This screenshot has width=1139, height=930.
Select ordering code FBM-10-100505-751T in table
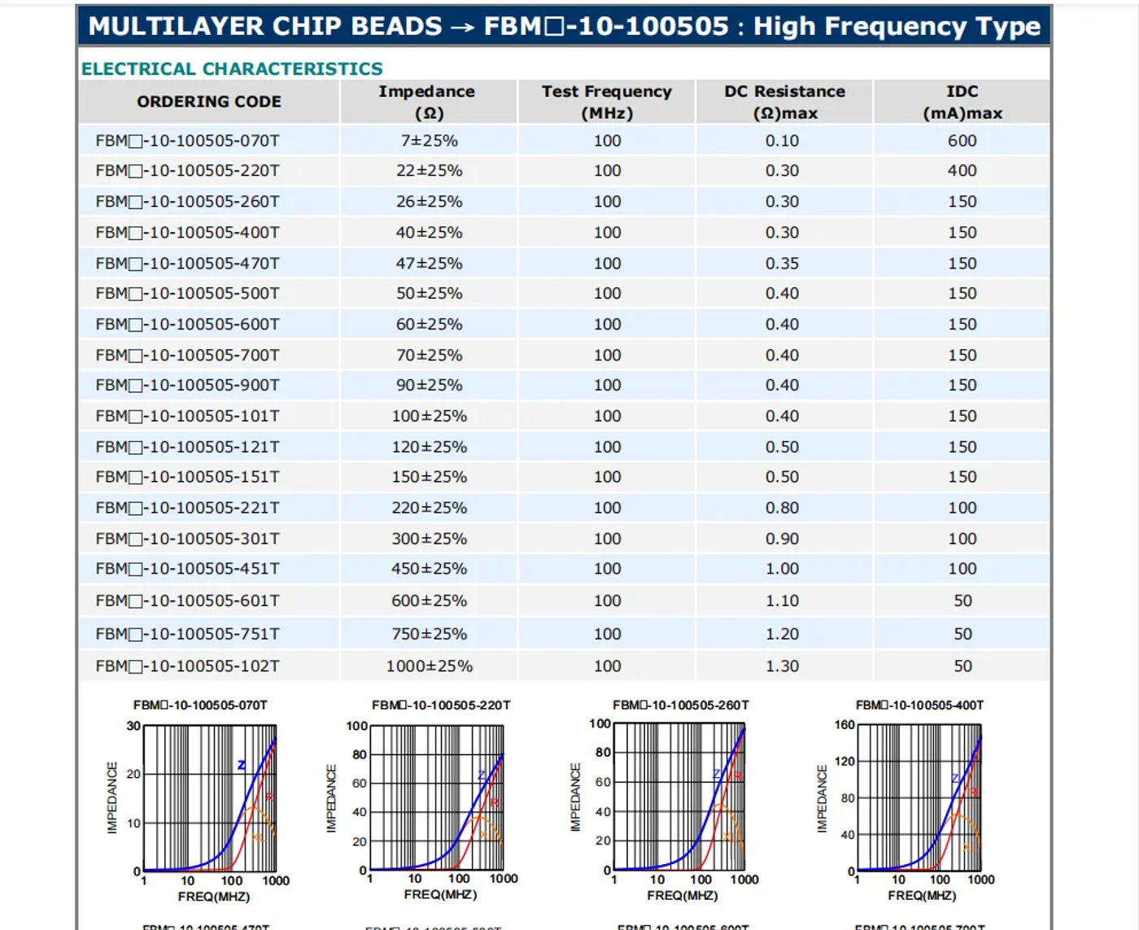pyautogui.click(x=188, y=635)
